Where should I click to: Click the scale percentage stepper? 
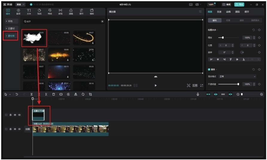click(254, 38)
